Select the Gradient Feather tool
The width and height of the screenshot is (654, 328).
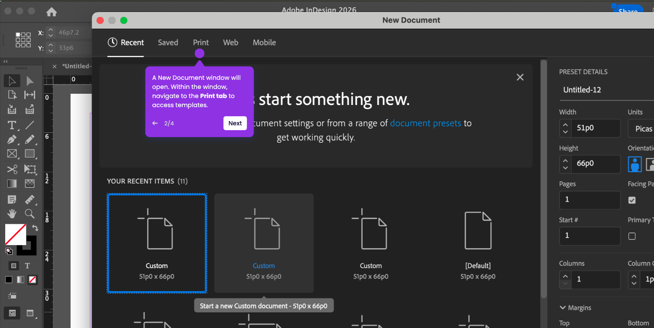click(30, 184)
